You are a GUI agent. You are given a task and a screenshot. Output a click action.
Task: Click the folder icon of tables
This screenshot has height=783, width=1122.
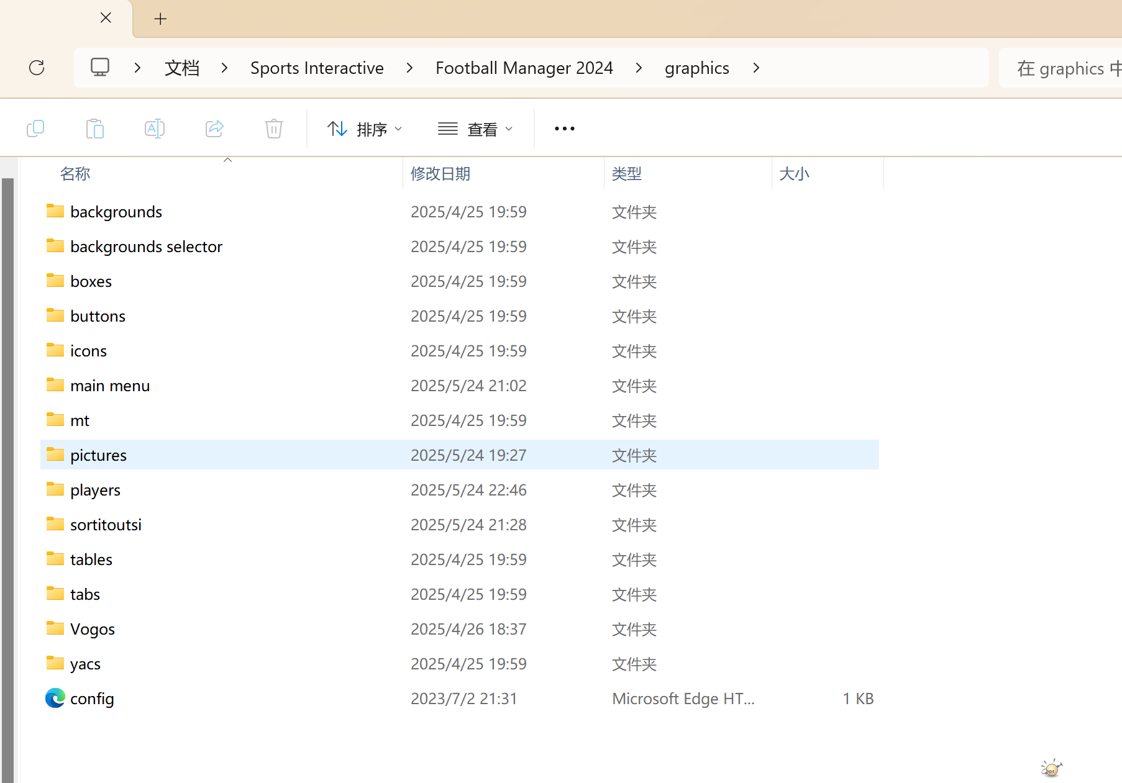pos(55,559)
